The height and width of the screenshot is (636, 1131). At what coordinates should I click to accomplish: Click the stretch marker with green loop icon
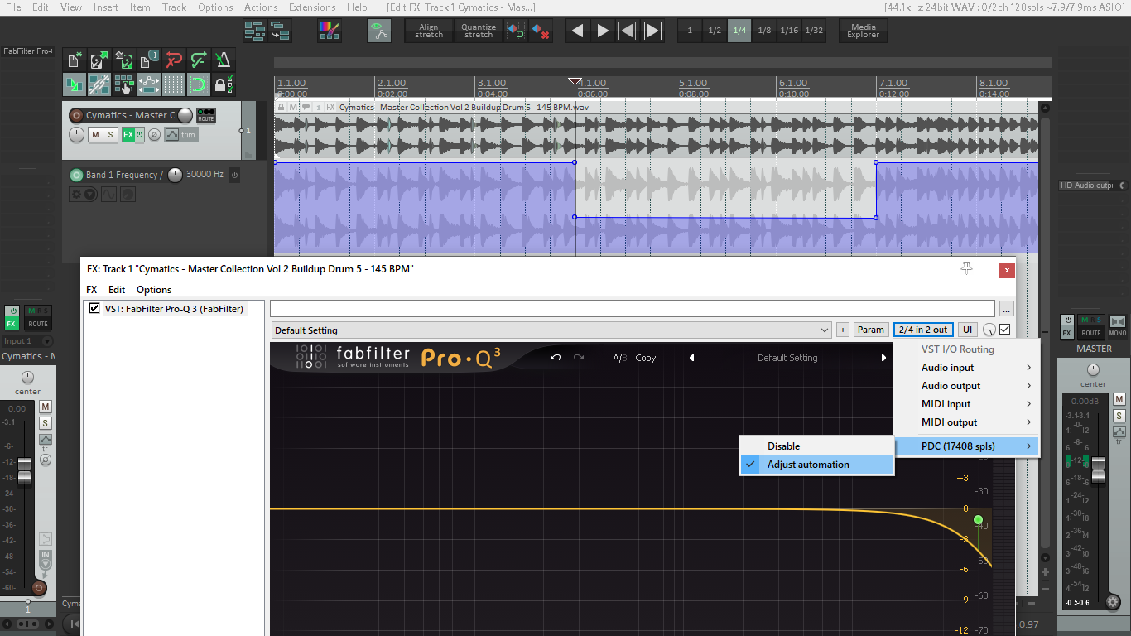pyautogui.click(x=516, y=31)
